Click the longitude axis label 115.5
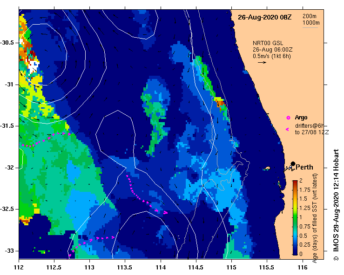Viewport: 344px width, 275px height. click(267, 268)
